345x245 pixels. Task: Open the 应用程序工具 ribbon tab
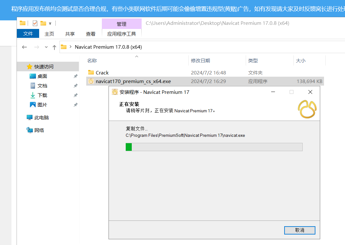pyautogui.click(x=122, y=34)
